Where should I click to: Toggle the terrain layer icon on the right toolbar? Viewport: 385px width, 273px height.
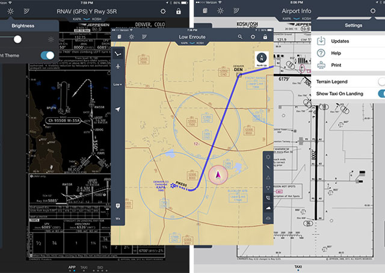pos(268,208)
